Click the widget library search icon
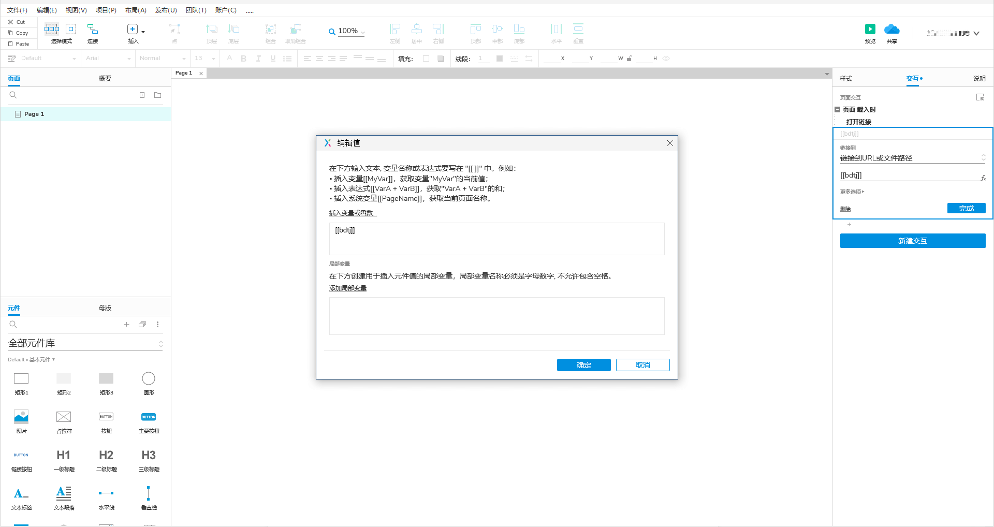 click(13, 325)
